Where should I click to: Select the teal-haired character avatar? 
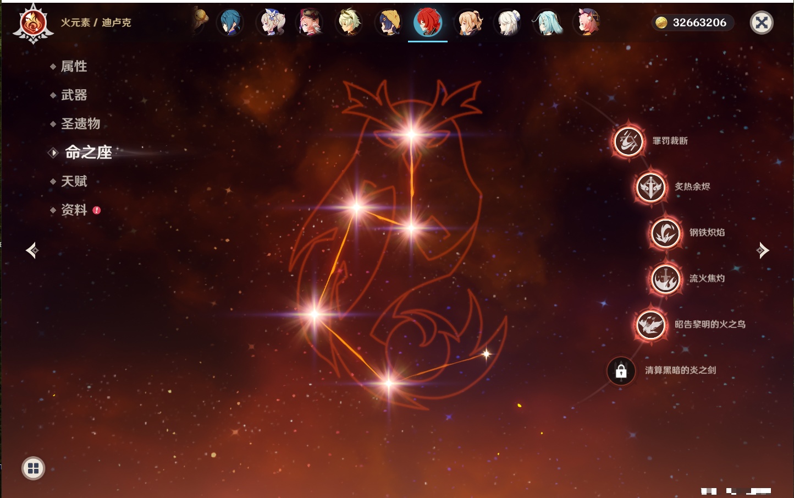click(x=547, y=23)
